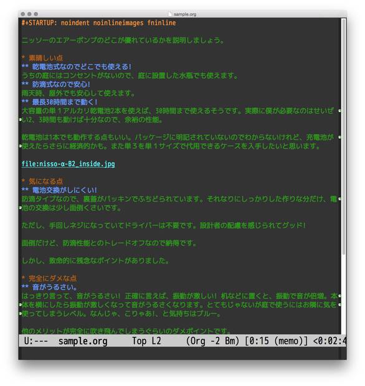Click the vertical scrollbar thumb on the right
This screenshot has width=365, height=386.
(344, 137)
